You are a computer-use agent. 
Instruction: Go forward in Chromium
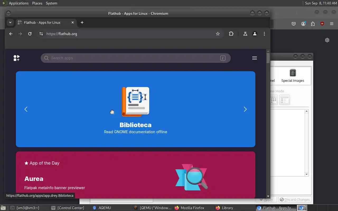click(20, 34)
